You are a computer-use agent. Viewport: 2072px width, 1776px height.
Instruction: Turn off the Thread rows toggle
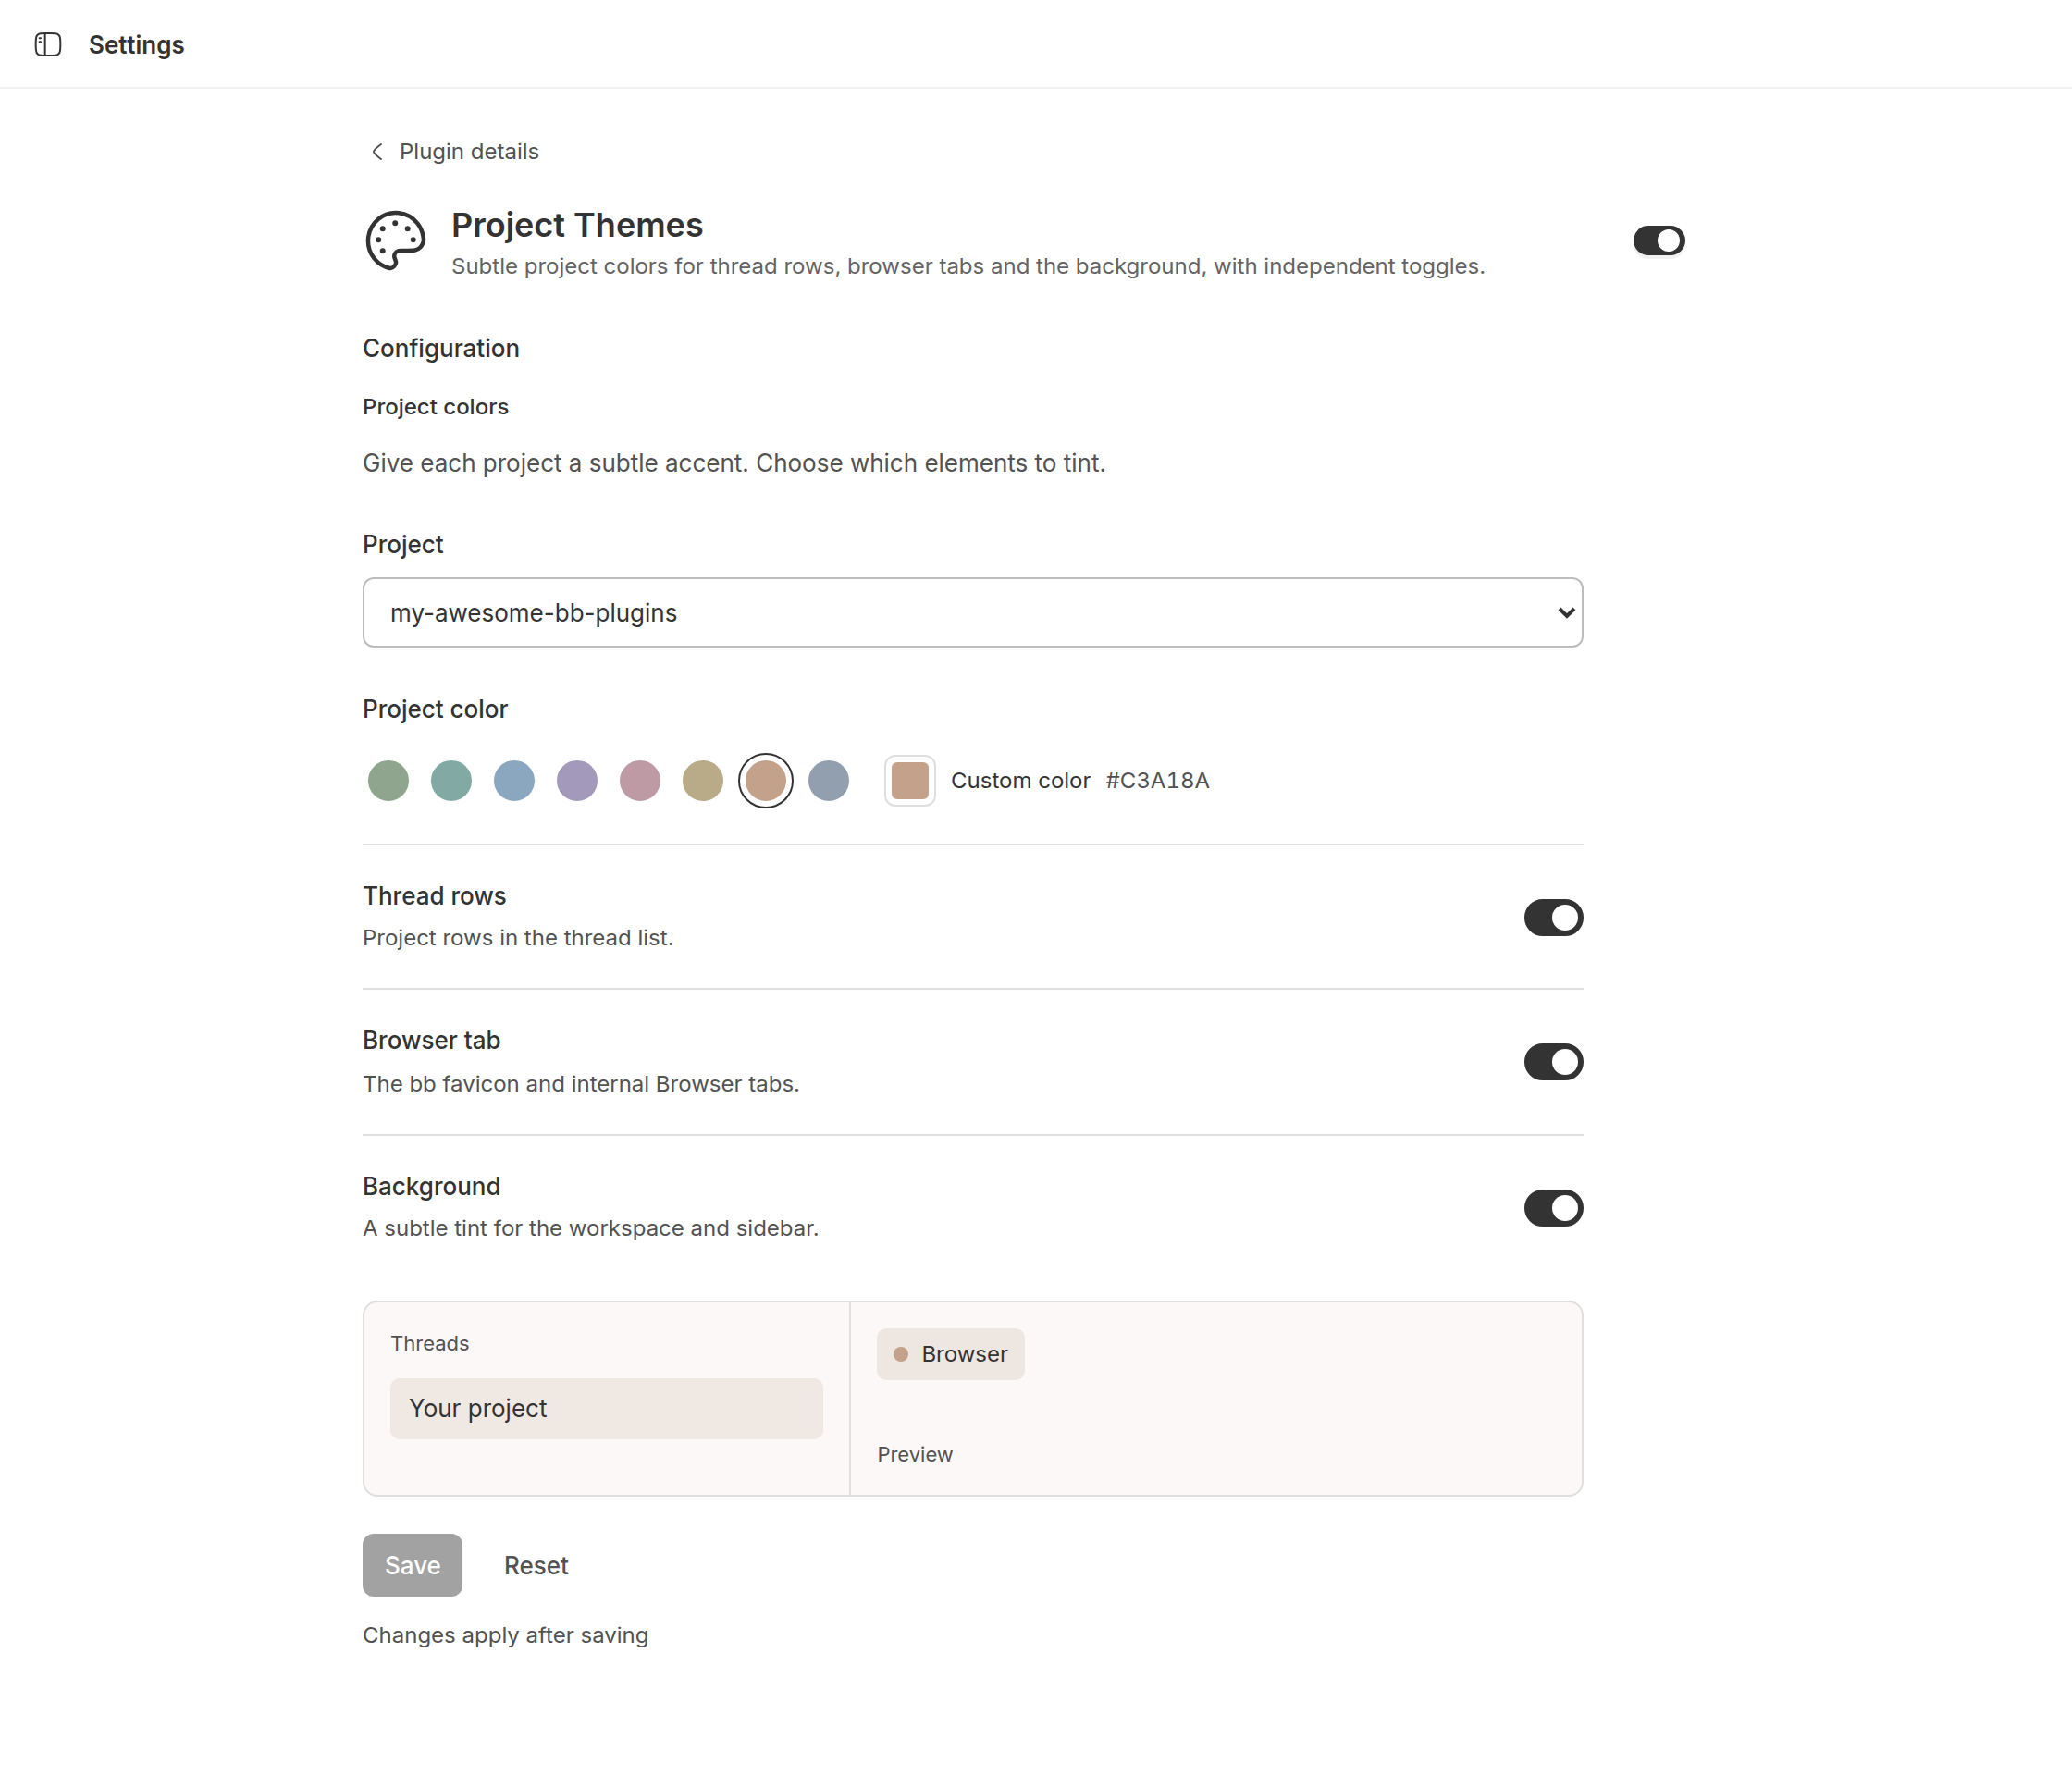(x=1553, y=917)
